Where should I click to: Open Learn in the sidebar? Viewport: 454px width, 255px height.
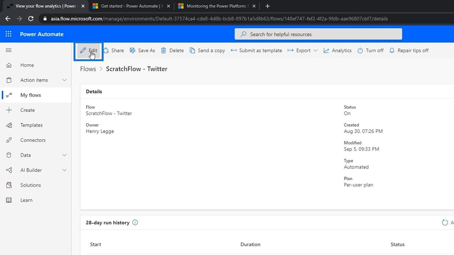pyautogui.click(x=35, y=200)
